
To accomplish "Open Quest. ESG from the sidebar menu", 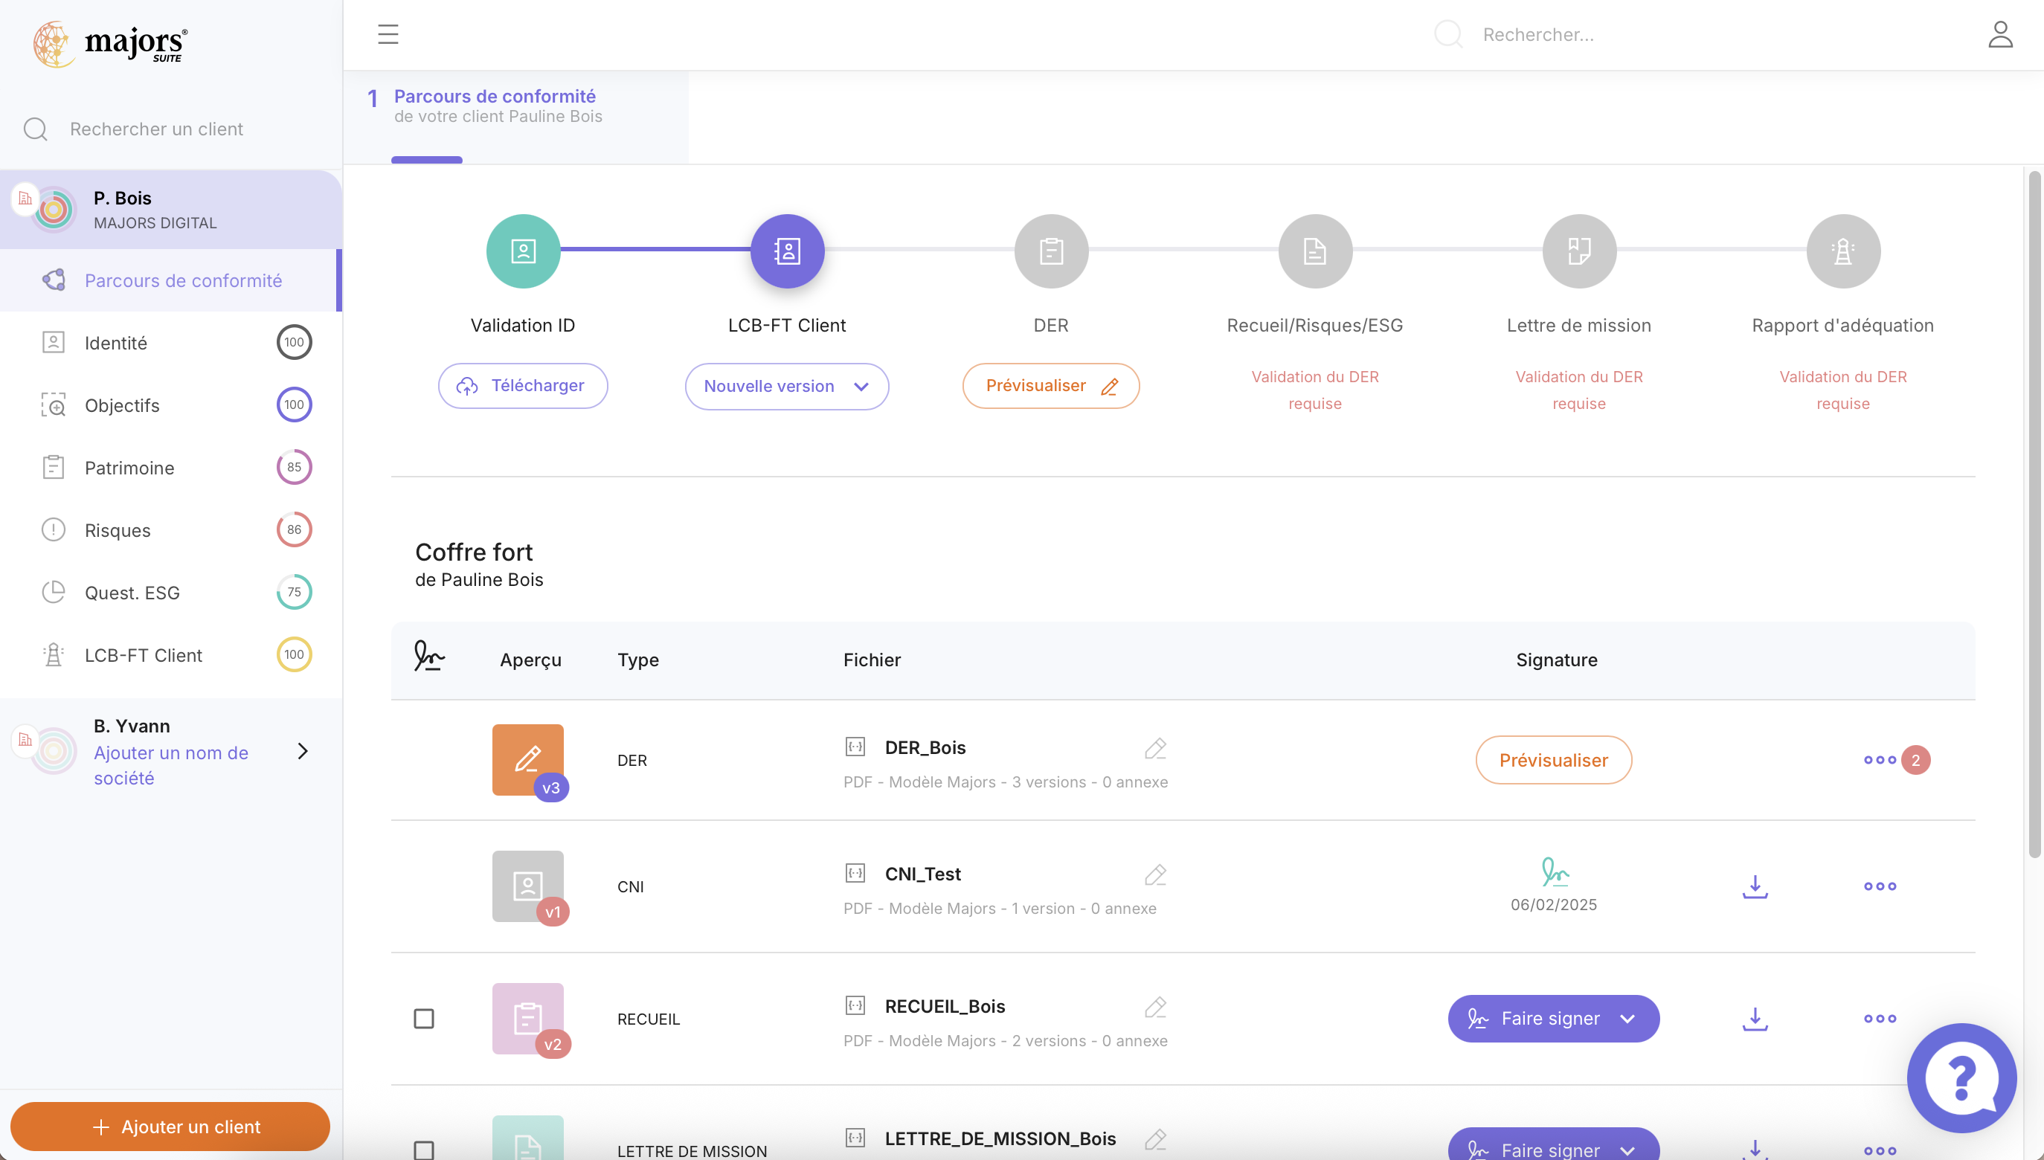I will 132,592.
